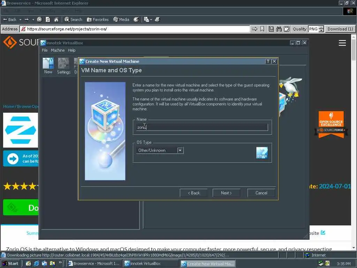The width and height of the screenshot is (357, 268).
Task: Click the clipboard icon in Browservice bar
Action: (287, 29)
